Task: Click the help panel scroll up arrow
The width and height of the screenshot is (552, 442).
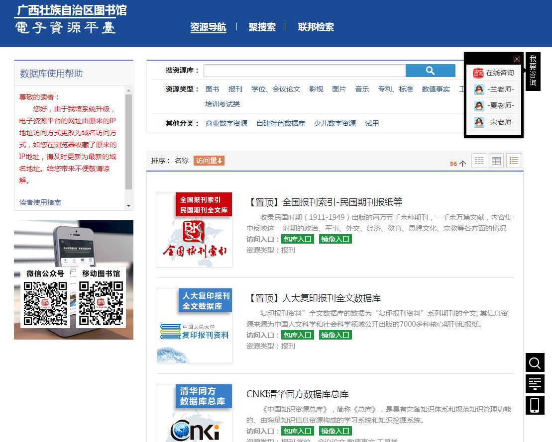Action: click(x=128, y=90)
